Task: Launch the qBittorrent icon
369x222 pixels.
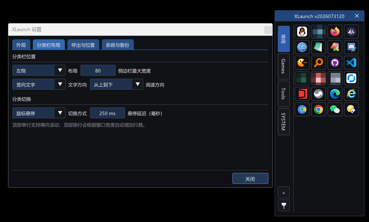Action: (302, 47)
